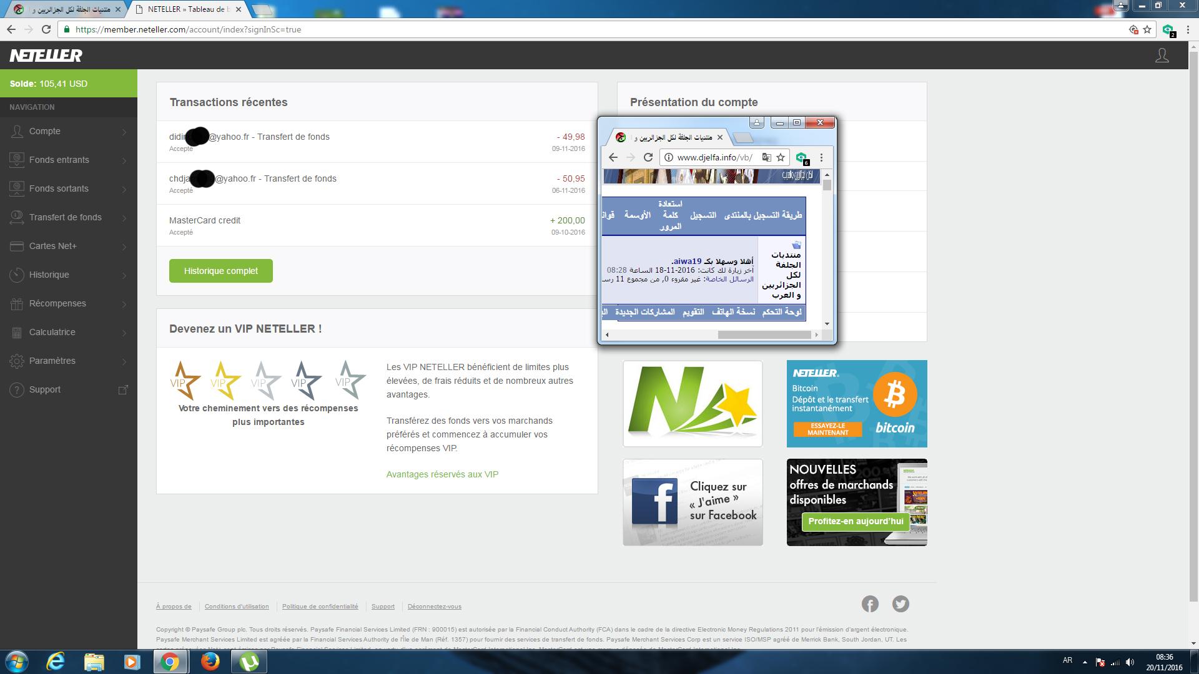Click the Neteller green N star banner
1199x674 pixels.
click(693, 404)
